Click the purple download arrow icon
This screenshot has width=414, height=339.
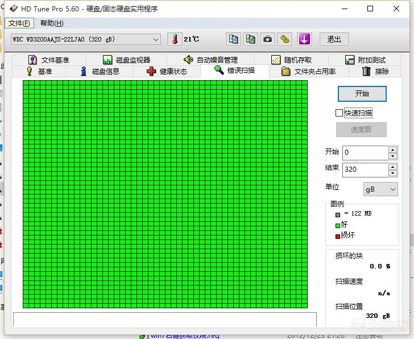(x=304, y=39)
